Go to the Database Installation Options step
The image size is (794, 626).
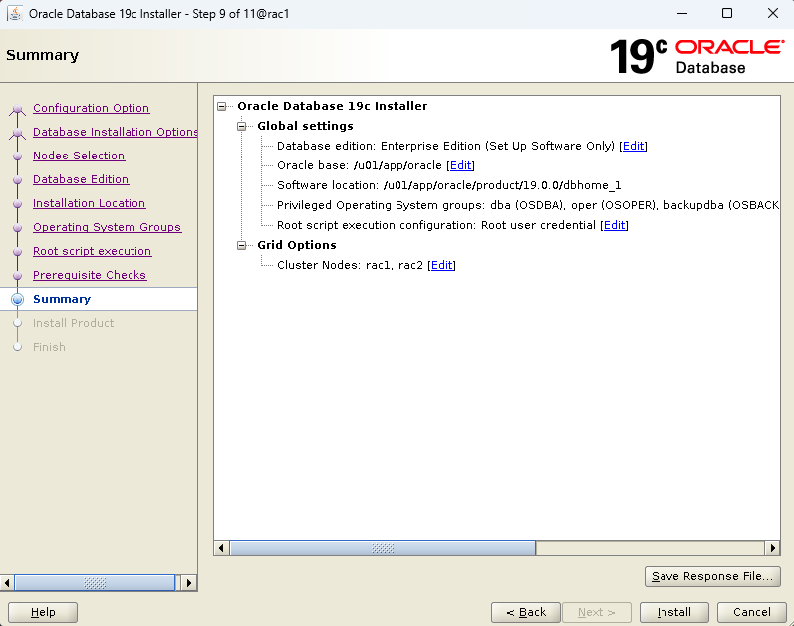[115, 132]
